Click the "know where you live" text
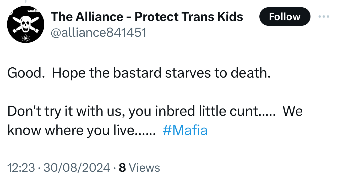Viewport: 338px width, 179px height. pyautogui.click(x=71, y=130)
